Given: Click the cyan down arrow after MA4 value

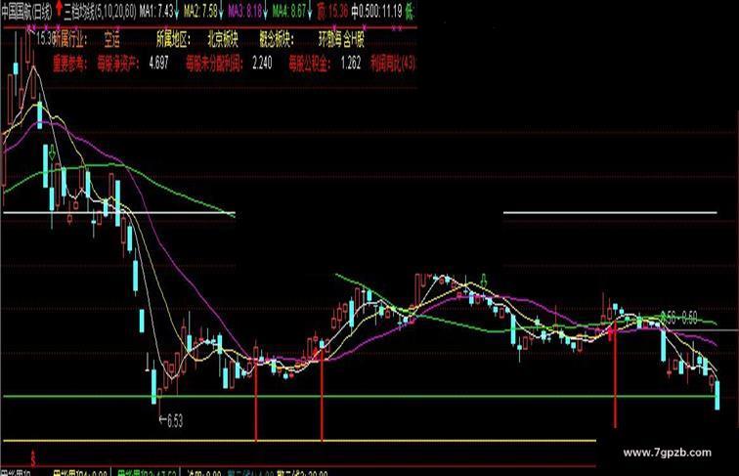Looking at the screenshot, I should click(x=310, y=13).
